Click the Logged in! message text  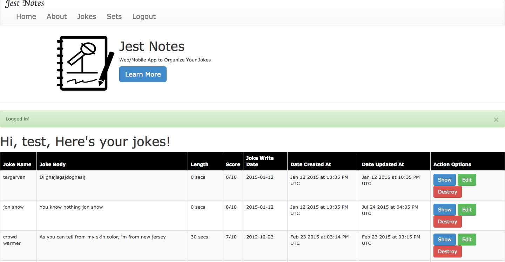coord(18,119)
